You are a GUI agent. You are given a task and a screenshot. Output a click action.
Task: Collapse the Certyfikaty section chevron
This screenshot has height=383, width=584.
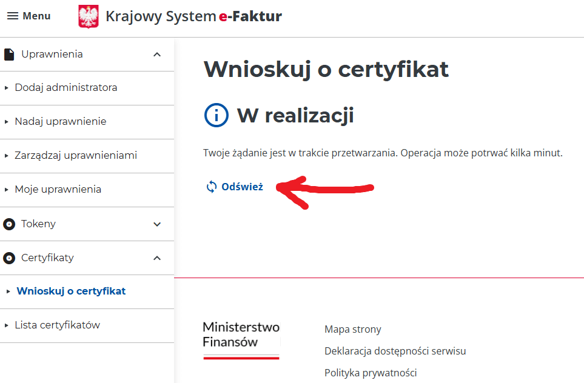click(157, 258)
